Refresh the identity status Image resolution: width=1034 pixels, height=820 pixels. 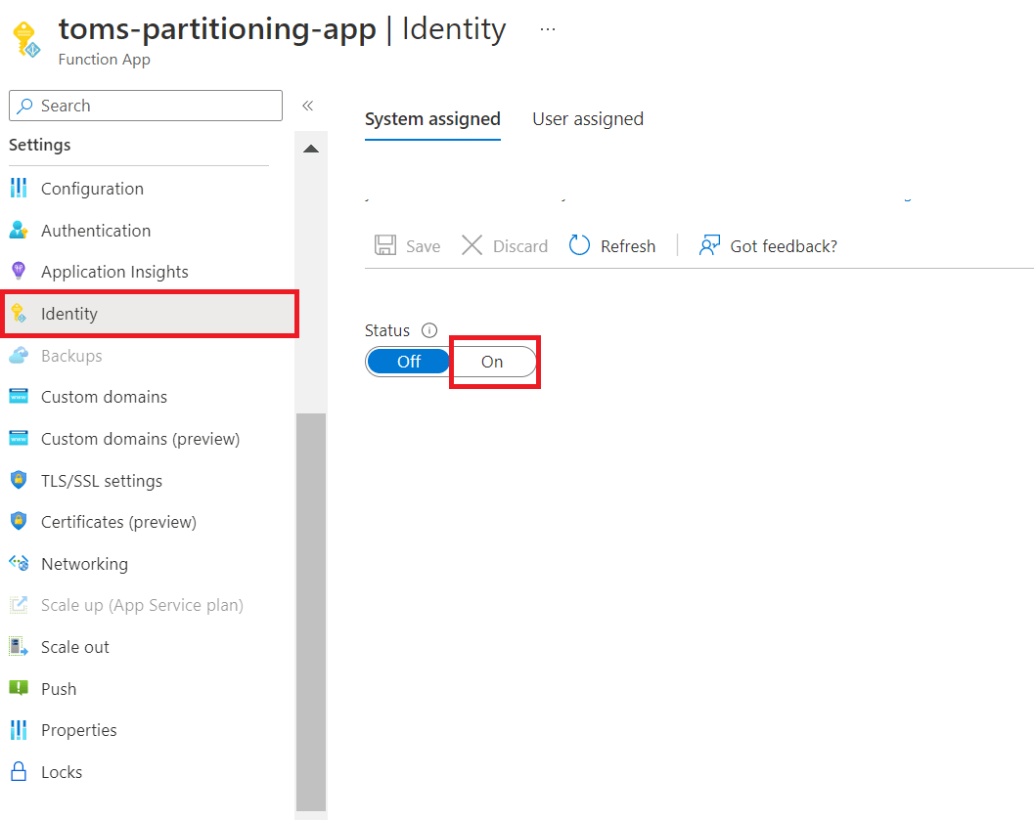click(x=612, y=245)
